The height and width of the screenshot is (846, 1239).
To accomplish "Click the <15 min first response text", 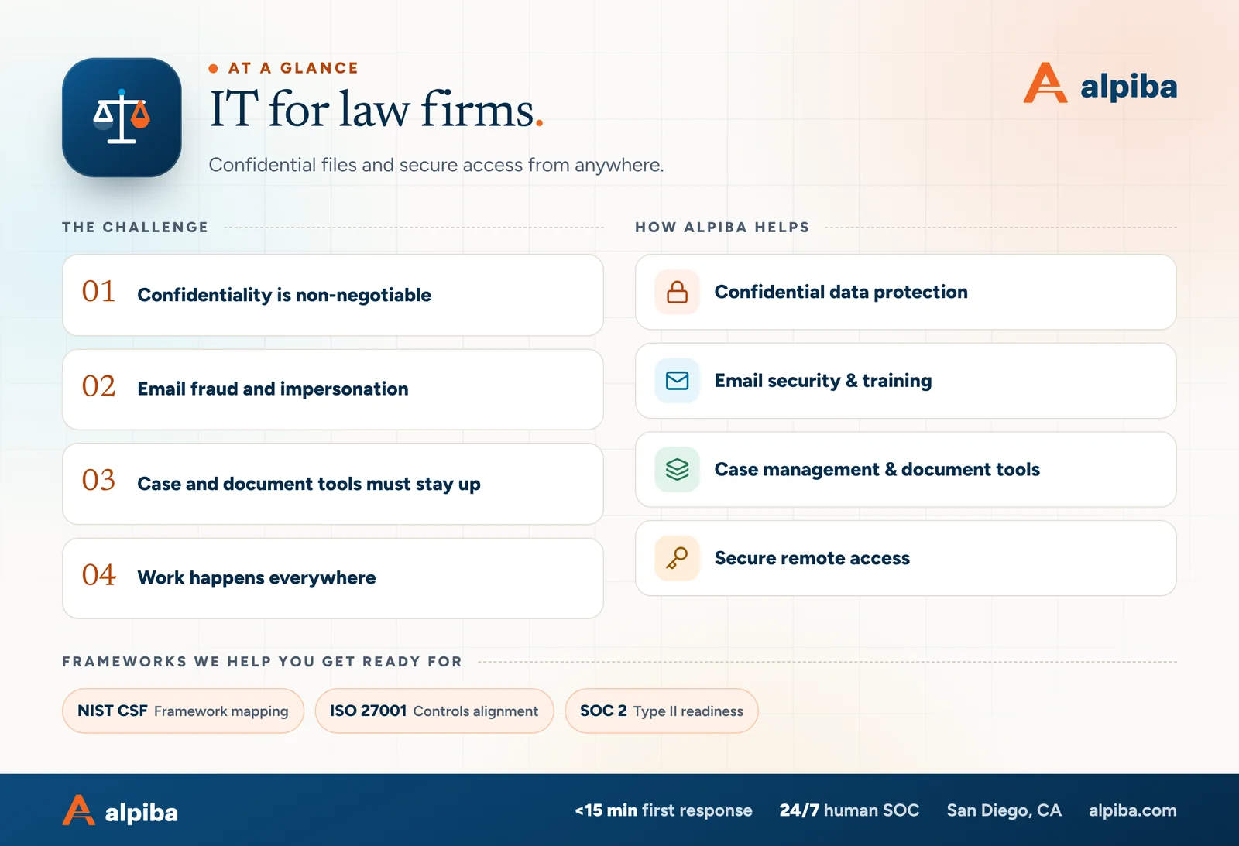I will tap(664, 810).
